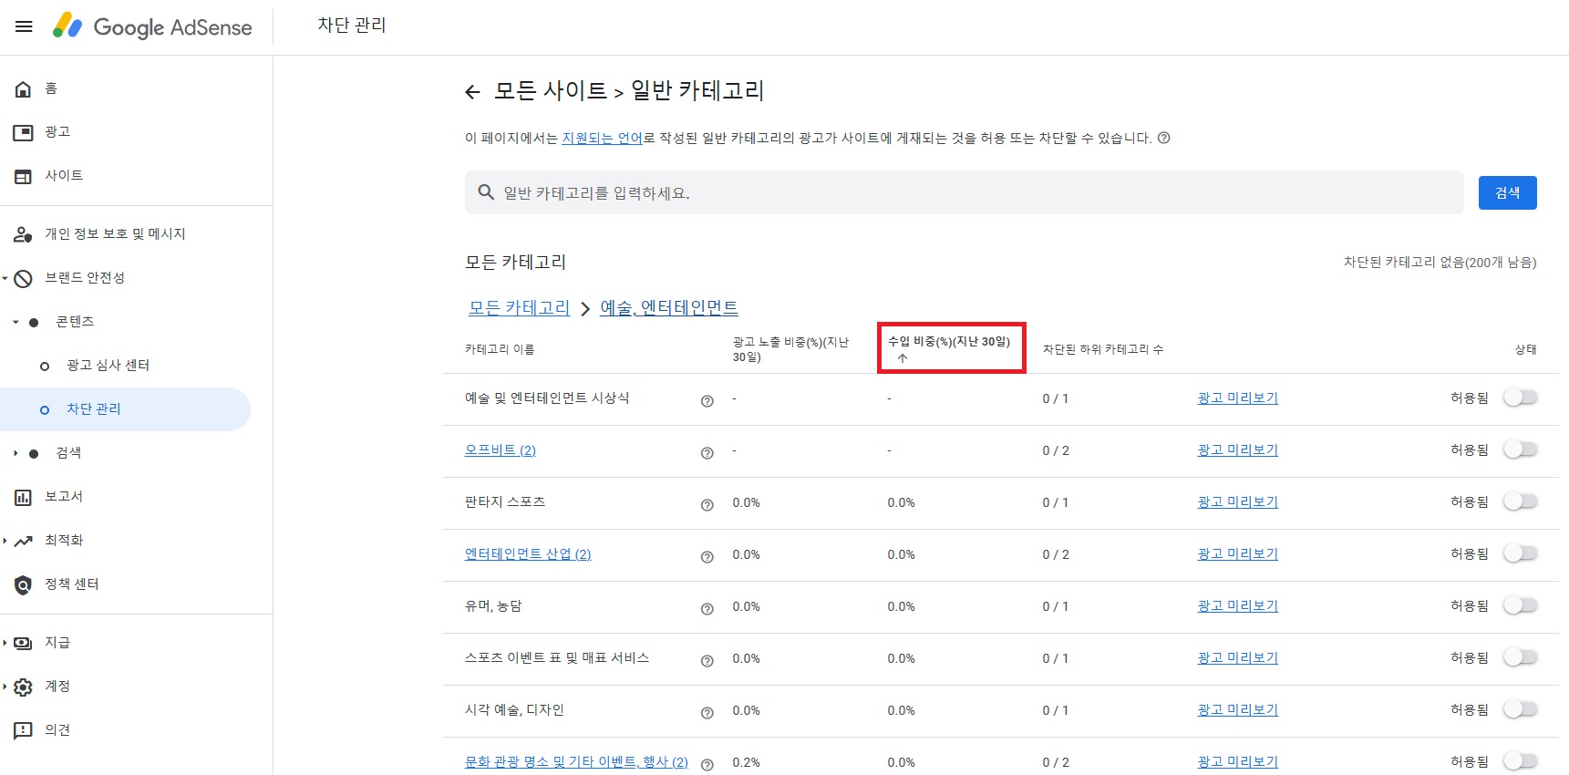Toggle block for 시각 예술, 디자인

tap(1520, 709)
